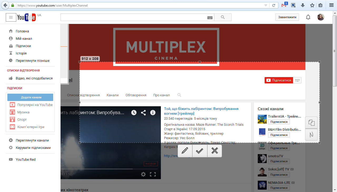
Task: Add the video to Watch Later
Action: 134,113
